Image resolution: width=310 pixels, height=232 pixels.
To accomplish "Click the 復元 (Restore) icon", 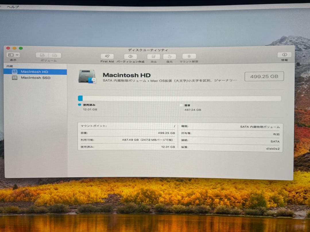I will click(169, 57).
